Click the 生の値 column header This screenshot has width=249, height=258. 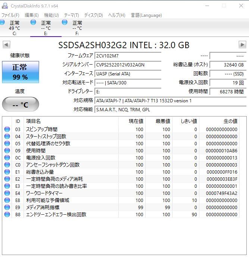[220, 121]
